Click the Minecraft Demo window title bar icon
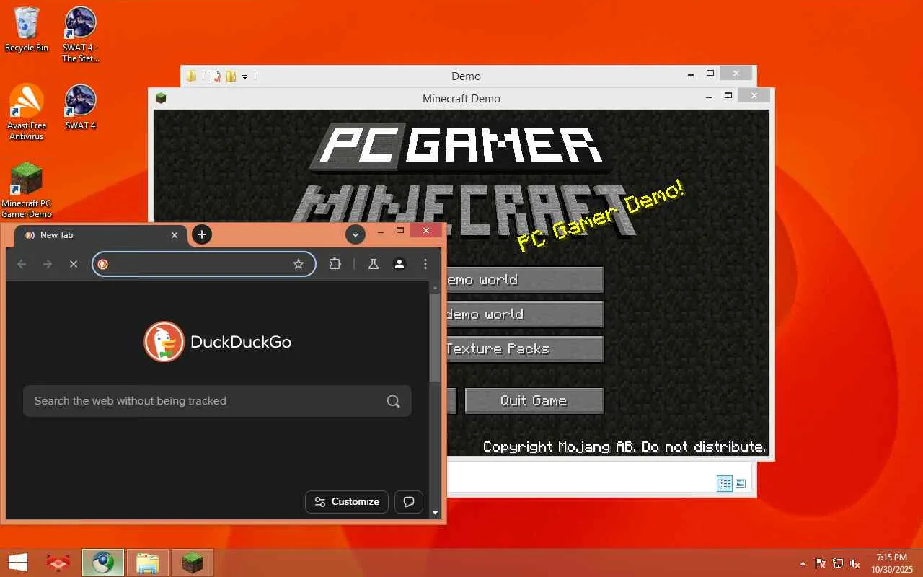Viewport: 923px width, 577px height. (161, 98)
